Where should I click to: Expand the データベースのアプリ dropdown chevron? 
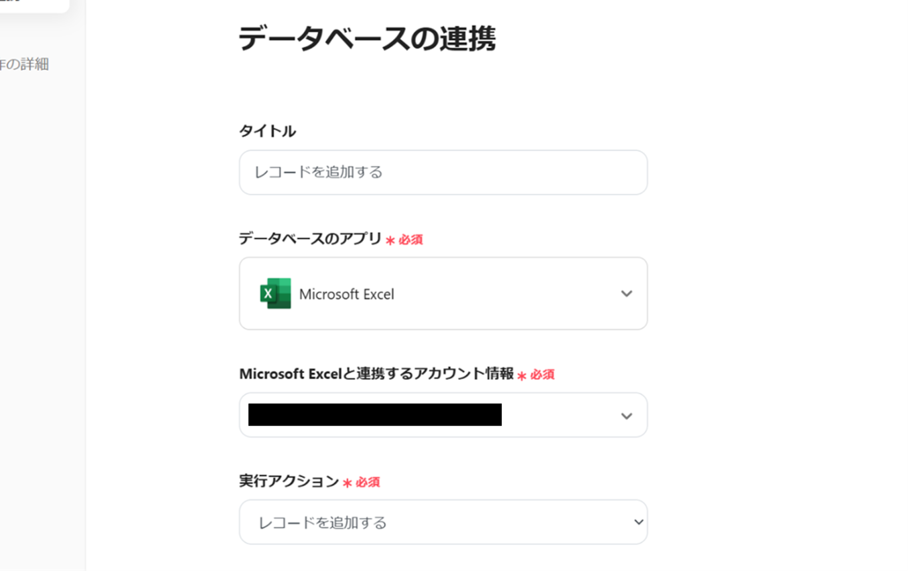pos(626,293)
